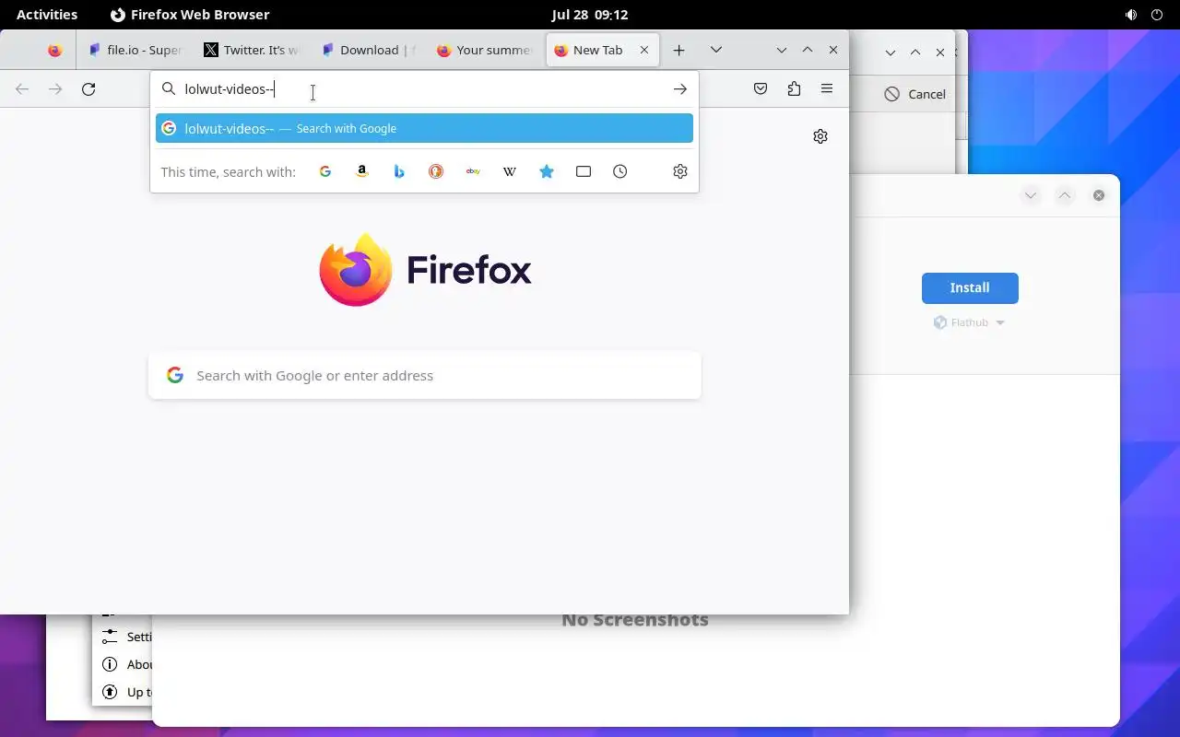Click the Search with Google box on page

[x=424, y=376]
